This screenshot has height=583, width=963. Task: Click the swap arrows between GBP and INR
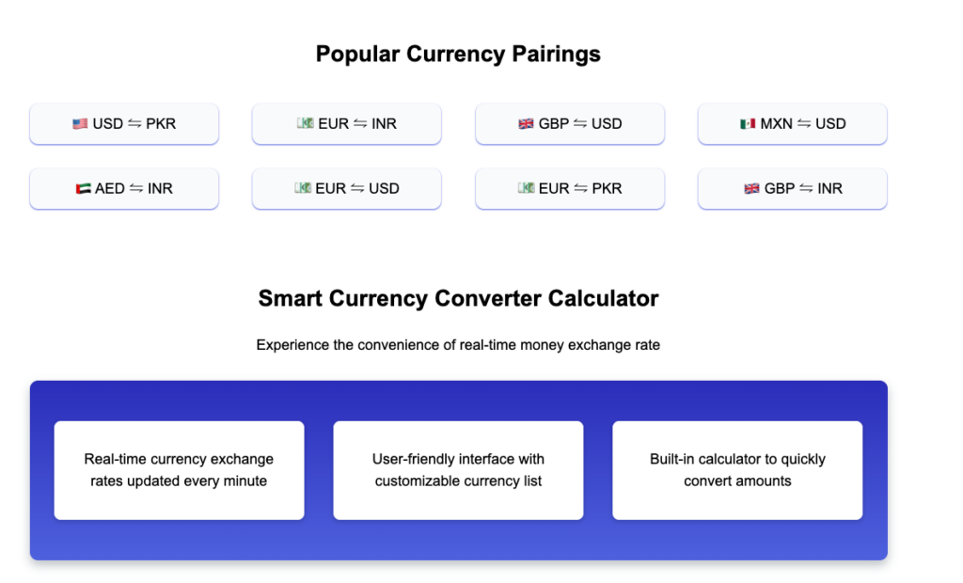(806, 189)
